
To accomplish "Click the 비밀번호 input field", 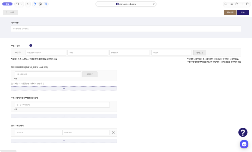I will click(171, 53).
